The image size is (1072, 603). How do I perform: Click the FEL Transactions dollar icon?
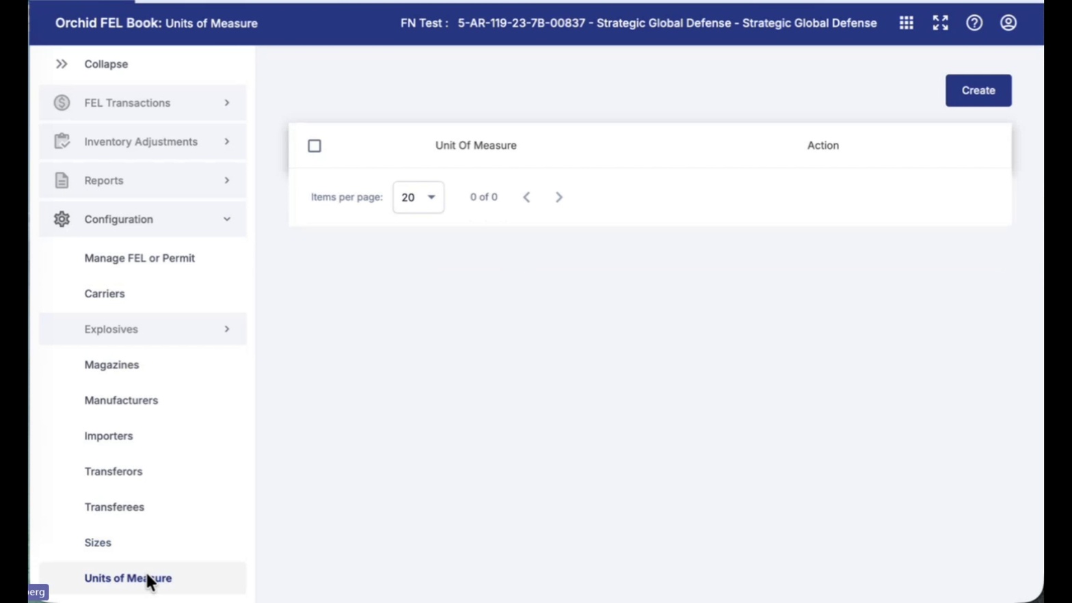coord(62,103)
